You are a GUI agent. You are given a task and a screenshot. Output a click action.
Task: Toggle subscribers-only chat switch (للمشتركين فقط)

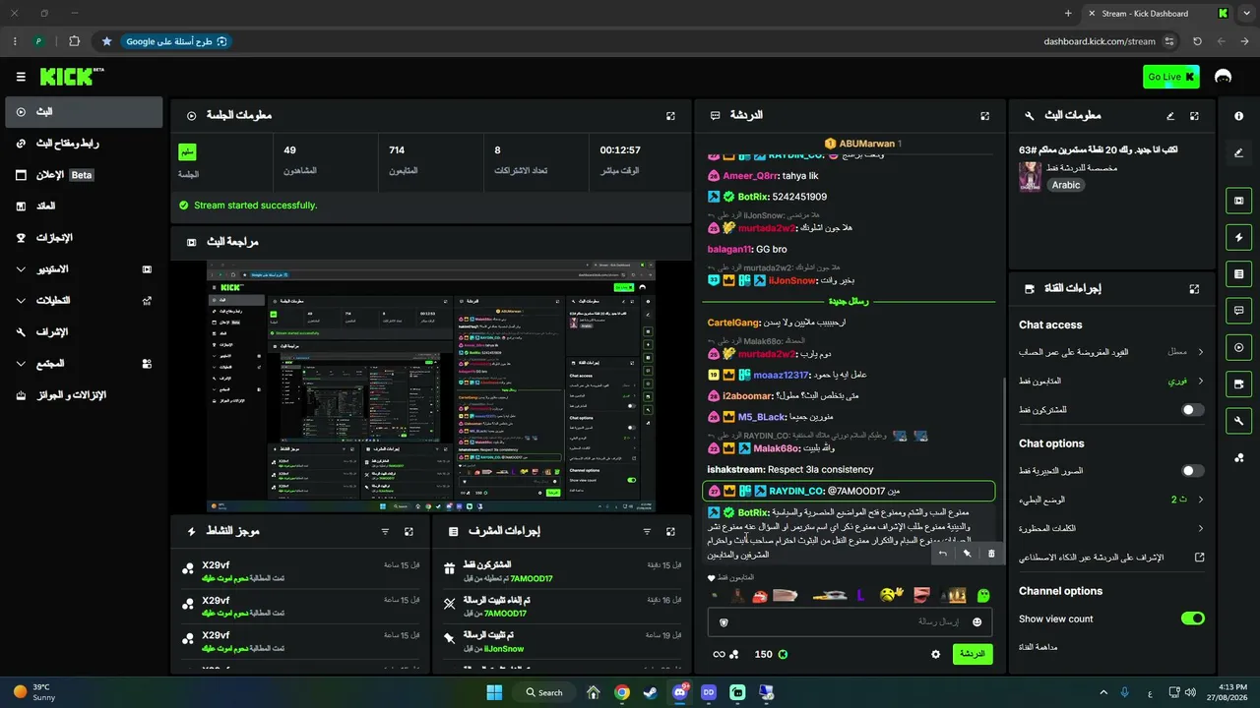click(1192, 409)
